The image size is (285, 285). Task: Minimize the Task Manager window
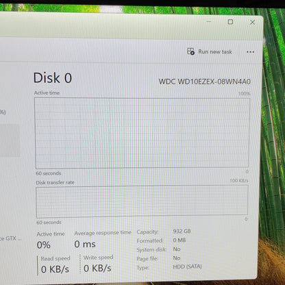tap(208, 22)
